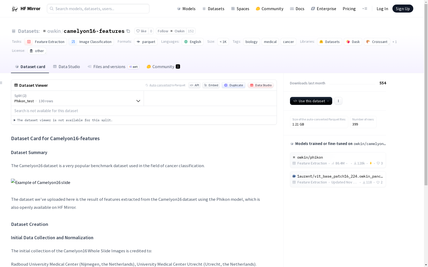The width and height of the screenshot is (428, 267).
Task: Click the Duplicate button
Action: [234, 85]
